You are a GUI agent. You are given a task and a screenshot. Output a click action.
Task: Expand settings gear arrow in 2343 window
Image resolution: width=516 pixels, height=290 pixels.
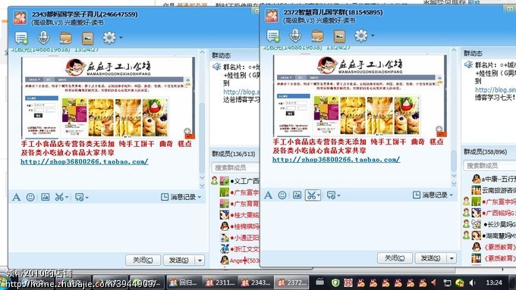tap(121, 38)
